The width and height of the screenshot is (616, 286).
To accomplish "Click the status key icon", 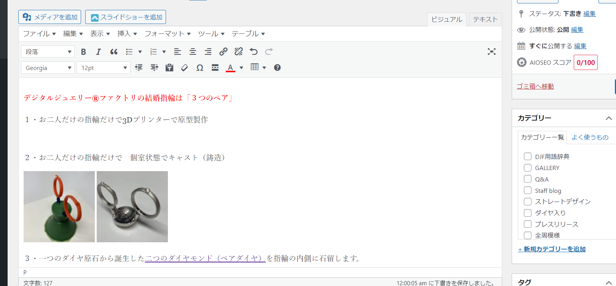I will (521, 14).
